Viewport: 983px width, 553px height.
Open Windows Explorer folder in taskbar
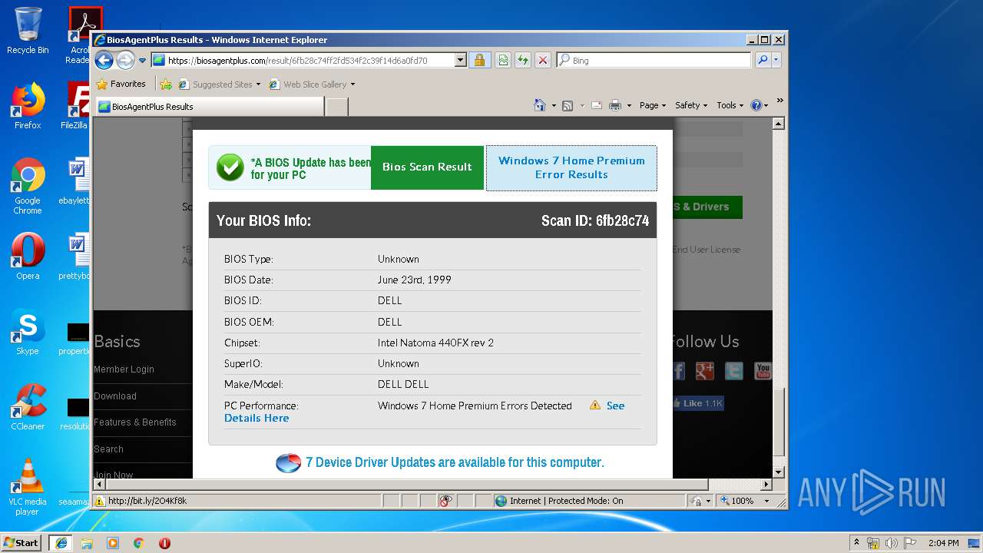point(87,543)
